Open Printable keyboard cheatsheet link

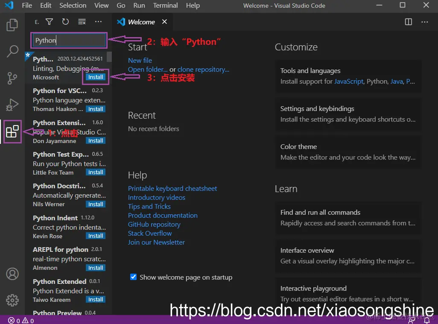(172, 189)
